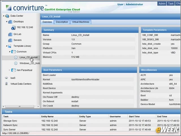Click the Boot Parameters panel header
The width and height of the screenshot is (181, 136).
(89, 70)
